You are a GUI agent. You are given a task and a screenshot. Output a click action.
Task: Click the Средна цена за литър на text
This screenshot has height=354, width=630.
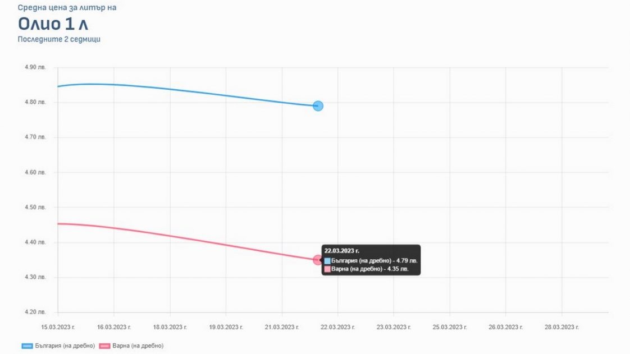67,8
